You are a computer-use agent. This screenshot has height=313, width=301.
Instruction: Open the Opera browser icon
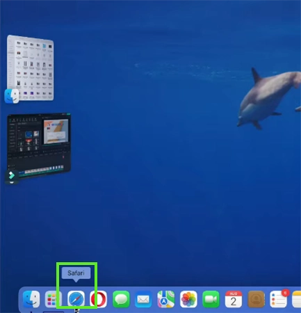(99, 299)
